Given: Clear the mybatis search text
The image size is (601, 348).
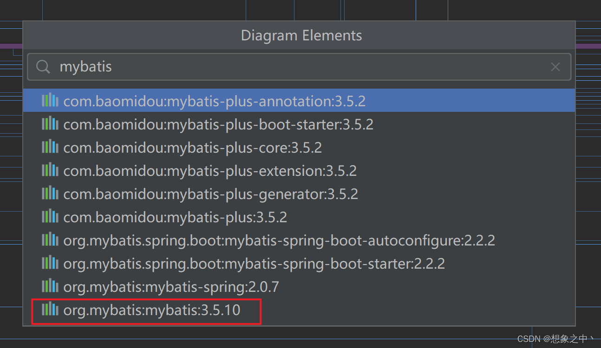Looking at the screenshot, I should click(x=555, y=67).
